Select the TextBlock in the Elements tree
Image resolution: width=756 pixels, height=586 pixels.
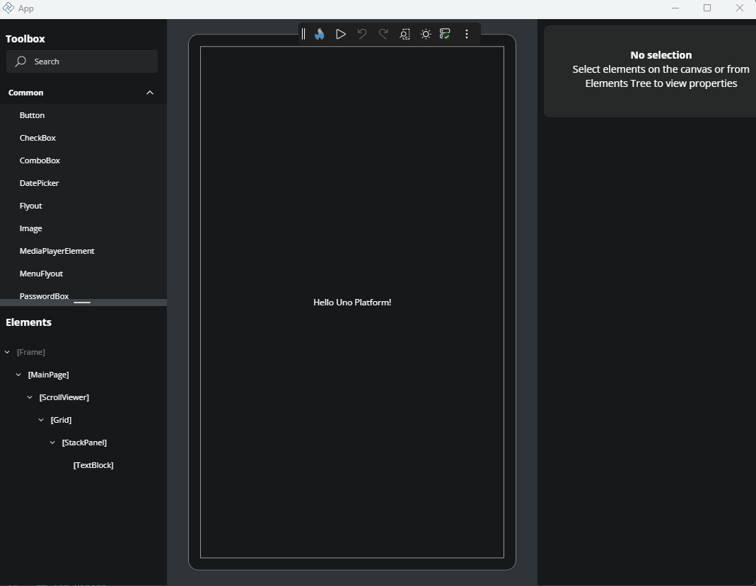click(x=93, y=464)
